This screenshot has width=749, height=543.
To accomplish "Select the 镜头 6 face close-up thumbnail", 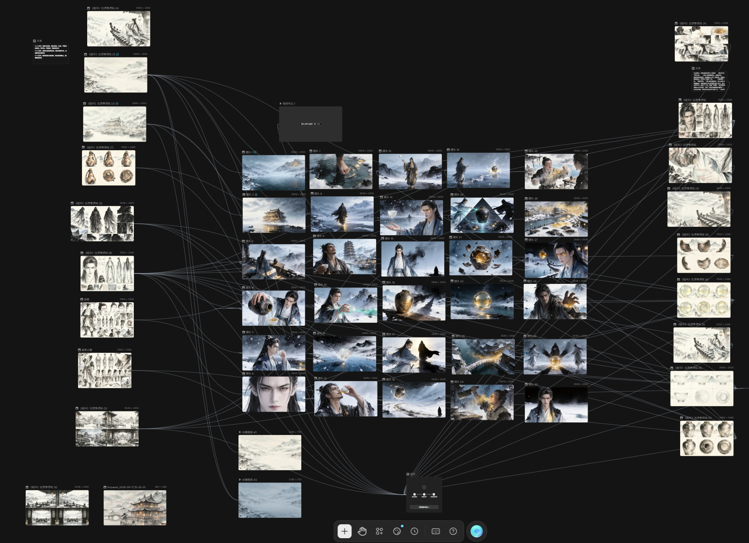I will (274, 395).
